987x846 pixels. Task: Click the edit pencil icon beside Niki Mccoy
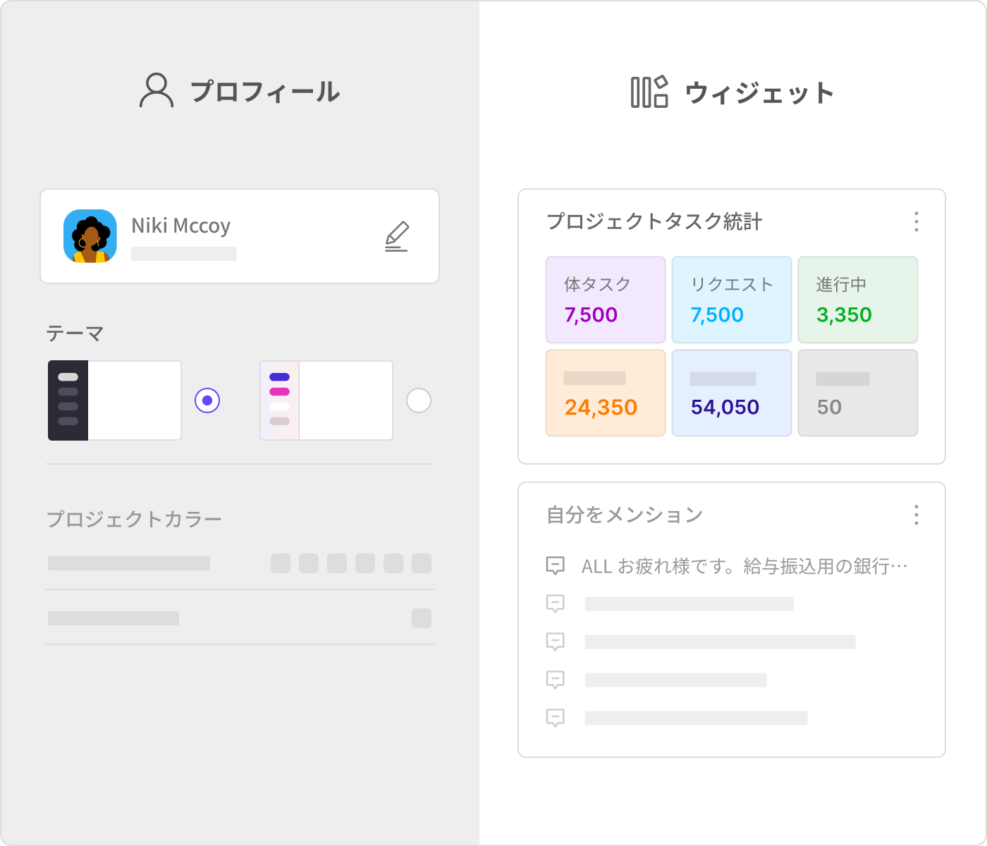point(397,236)
